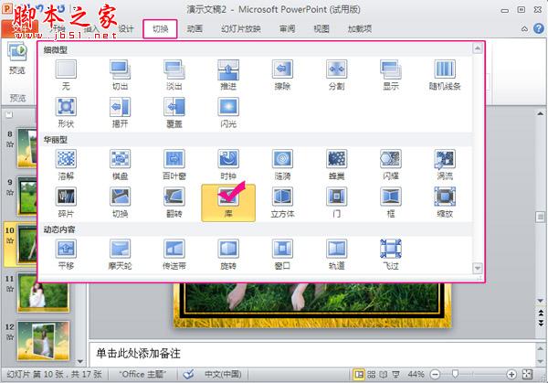The image size is (548, 383).
Task: Pick the 推进 (Push) transition
Action: click(x=227, y=73)
